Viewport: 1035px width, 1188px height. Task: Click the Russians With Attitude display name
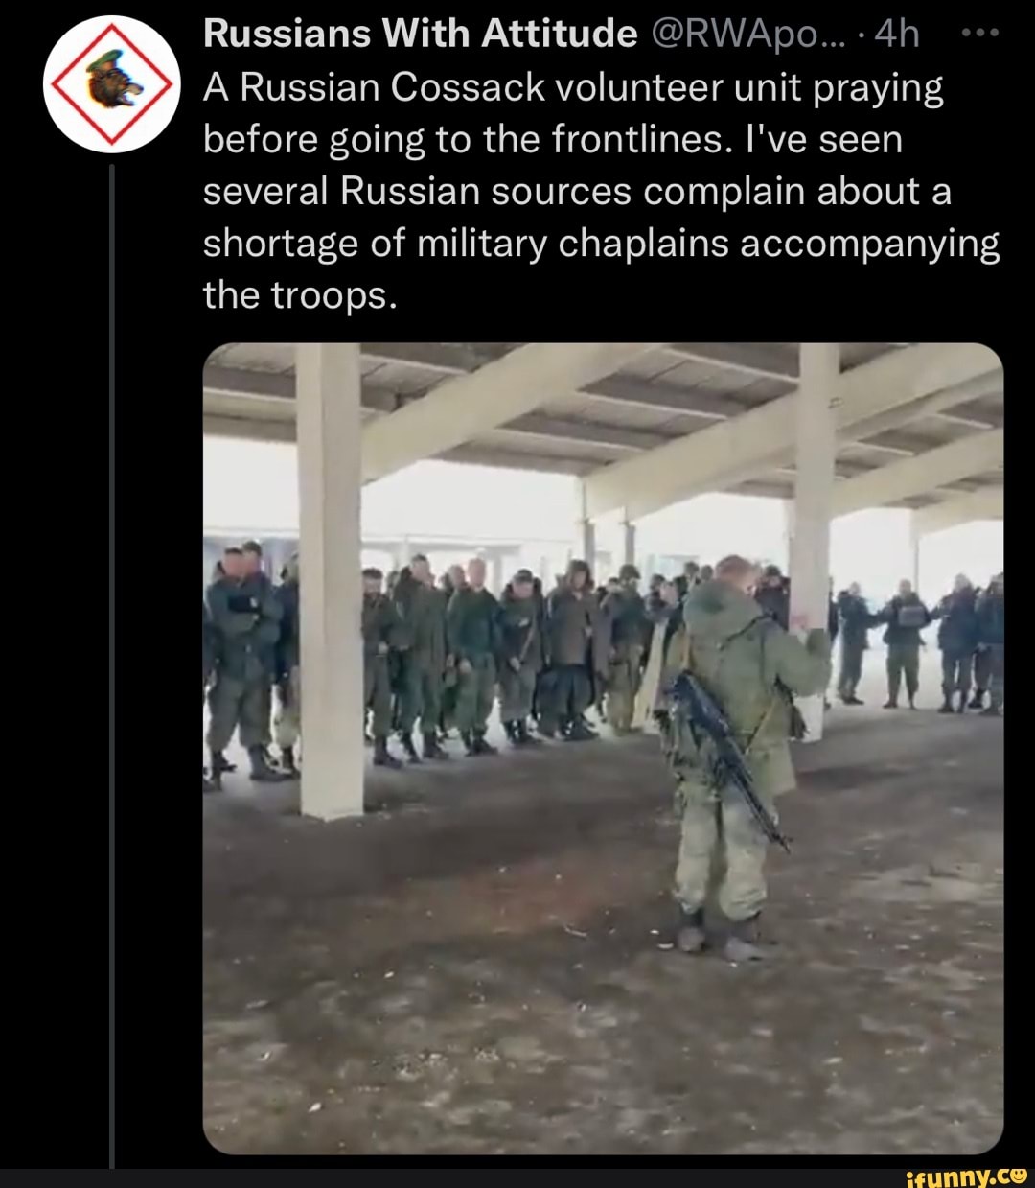click(x=421, y=34)
